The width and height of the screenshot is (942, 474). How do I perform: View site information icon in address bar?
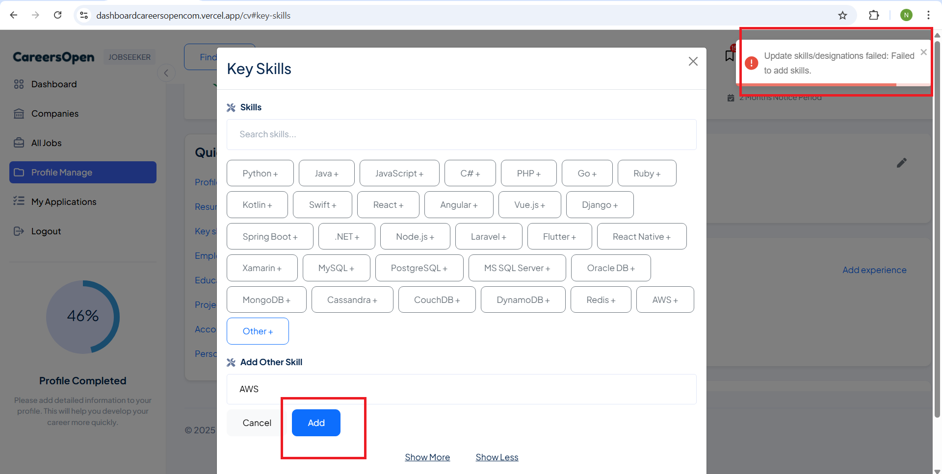[x=84, y=15]
